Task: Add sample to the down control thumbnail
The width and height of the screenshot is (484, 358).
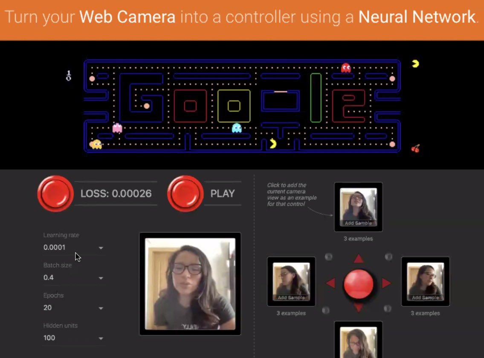Action: (x=358, y=340)
